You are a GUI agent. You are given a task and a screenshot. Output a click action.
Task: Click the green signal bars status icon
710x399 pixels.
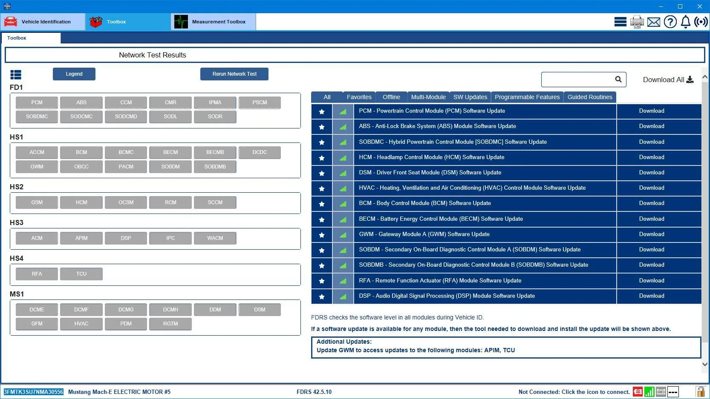click(x=649, y=392)
